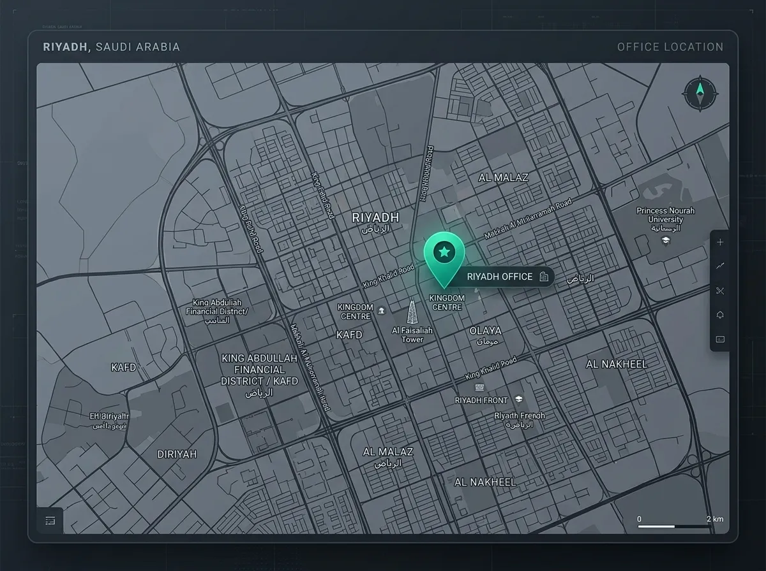Click "KING ABDULLAH FINANCIAL DISTRICT / KAFD" label
The height and width of the screenshot is (571, 766).
pos(259,370)
